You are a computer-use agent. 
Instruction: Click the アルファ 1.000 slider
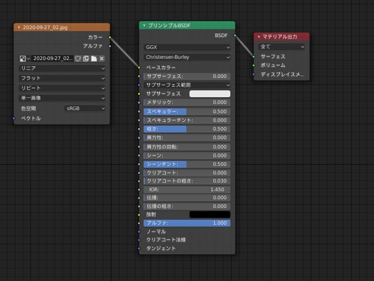[187, 223]
